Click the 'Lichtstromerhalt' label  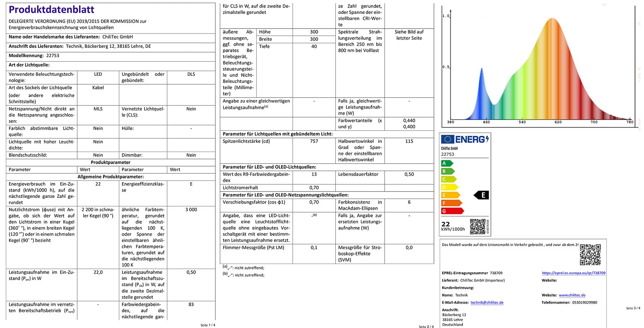pos(240,188)
